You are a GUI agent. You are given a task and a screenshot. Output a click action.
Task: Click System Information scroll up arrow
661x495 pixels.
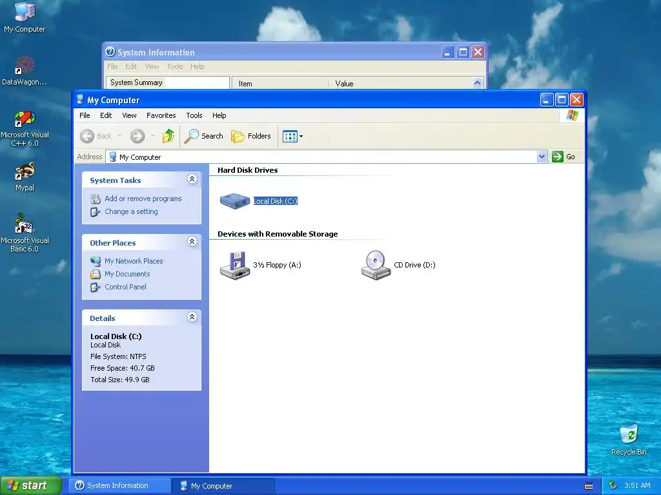(x=477, y=83)
